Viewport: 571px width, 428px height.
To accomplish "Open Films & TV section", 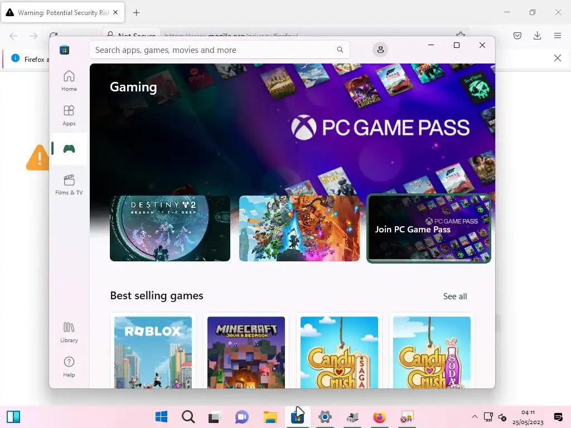I will pos(69,184).
